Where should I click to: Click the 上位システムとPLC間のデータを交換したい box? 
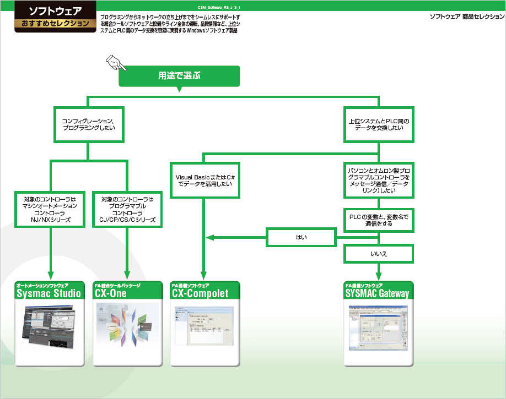[x=379, y=125]
